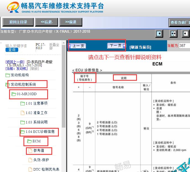Click the 条件 column header
This screenshot has height=172, width=190.
173,83
